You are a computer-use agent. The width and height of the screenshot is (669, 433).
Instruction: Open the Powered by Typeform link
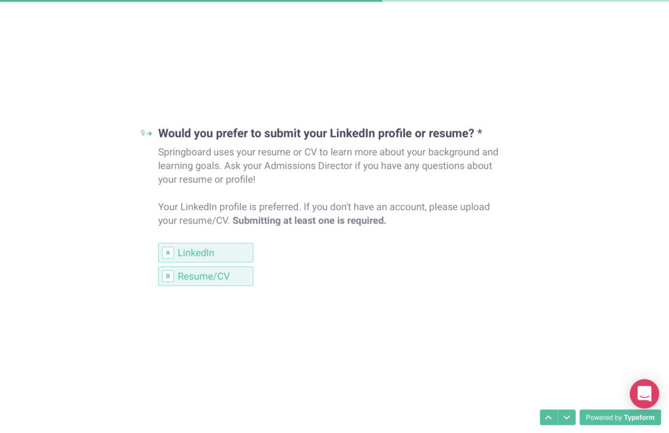(x=620, y=417)
